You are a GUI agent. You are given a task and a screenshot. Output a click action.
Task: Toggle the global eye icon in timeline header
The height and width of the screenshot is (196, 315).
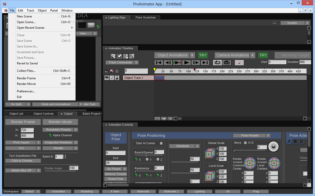(107, 71)
